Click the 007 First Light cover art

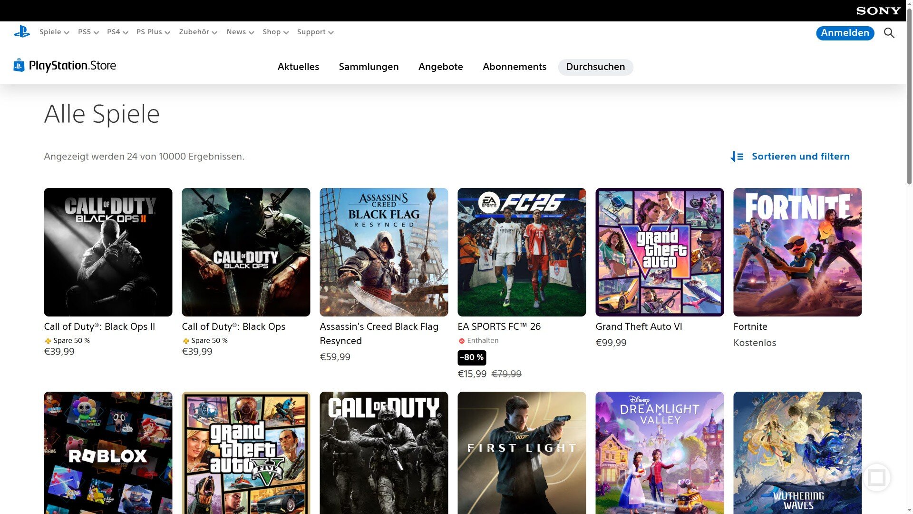pos(522,453)
